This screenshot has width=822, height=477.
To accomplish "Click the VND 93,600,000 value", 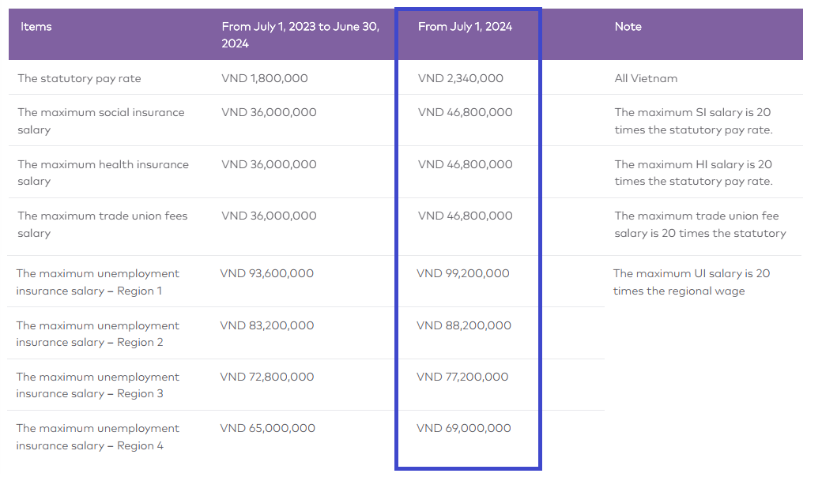I will pos(267,273).
